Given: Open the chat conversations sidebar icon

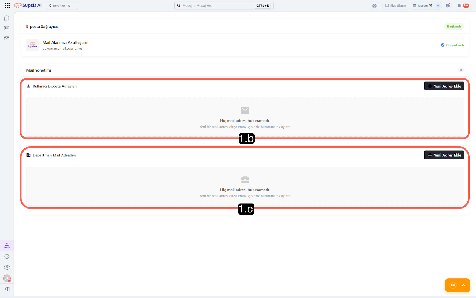Looking at the screenshot, I should tap(7, 18).
